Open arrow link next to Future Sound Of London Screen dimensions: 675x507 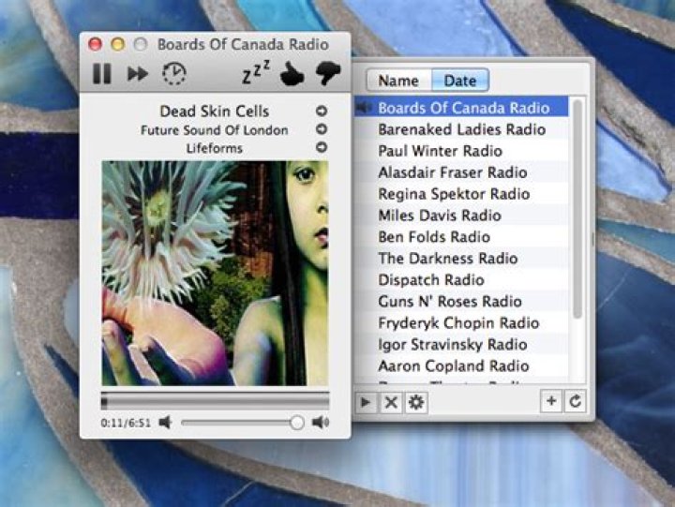322,129
